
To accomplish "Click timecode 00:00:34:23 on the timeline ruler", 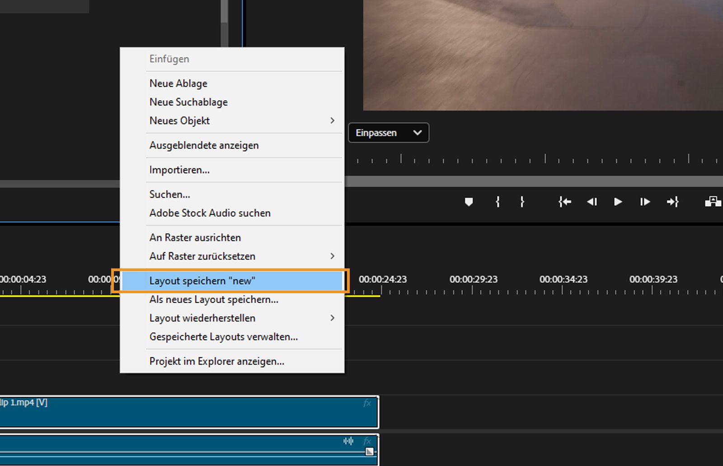I will click(x=563, y=279).
